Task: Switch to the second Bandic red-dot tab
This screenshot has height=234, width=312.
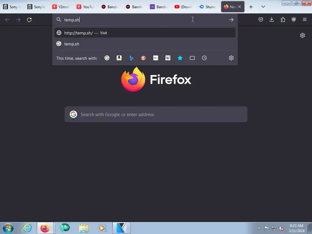Action: (134, 7)
